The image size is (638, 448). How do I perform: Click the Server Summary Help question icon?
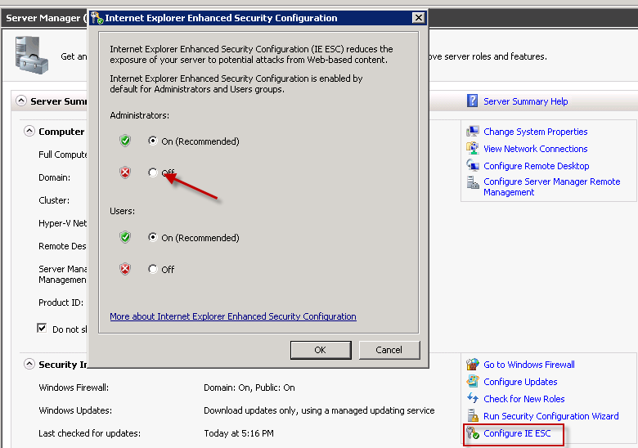click(x=472, y=101)
